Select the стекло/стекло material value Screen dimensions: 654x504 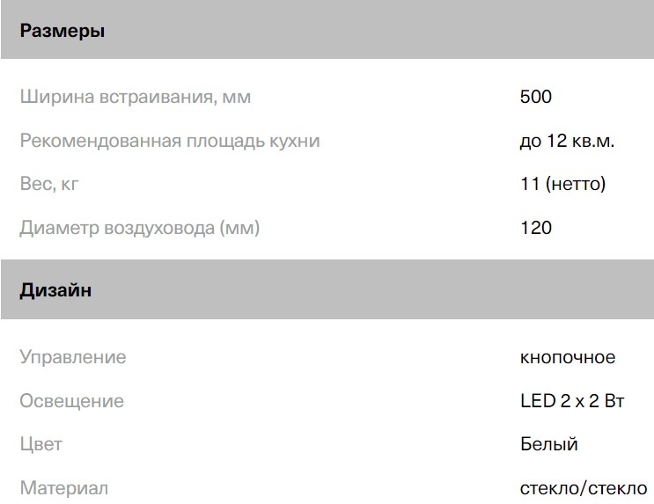583,487
